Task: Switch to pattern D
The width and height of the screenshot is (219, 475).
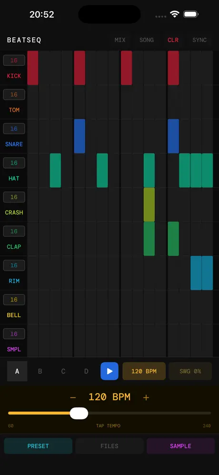Action: click(86, 371)
